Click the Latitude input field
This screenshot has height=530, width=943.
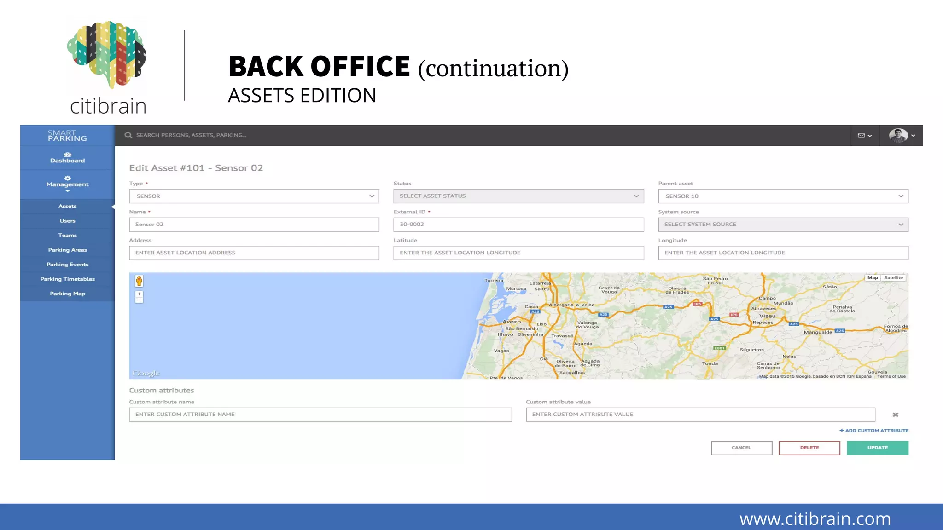518,253
